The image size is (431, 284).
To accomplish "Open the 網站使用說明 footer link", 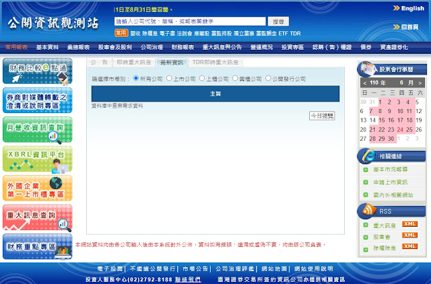I will pyautogui.click(x=313, y=269).
